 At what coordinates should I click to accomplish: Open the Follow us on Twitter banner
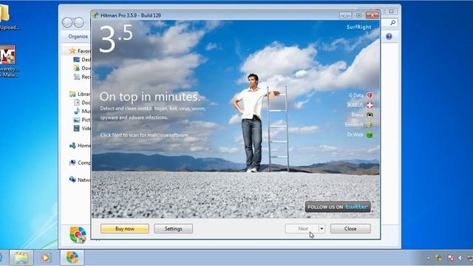(x=338, y=207)
